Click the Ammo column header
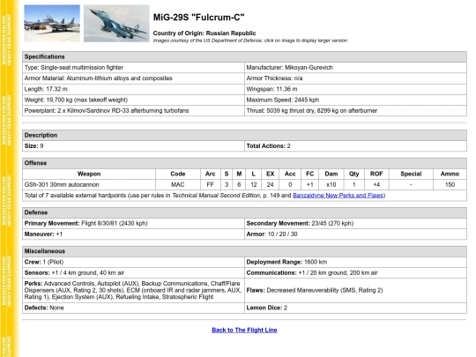476x357 pixels. 450,174
